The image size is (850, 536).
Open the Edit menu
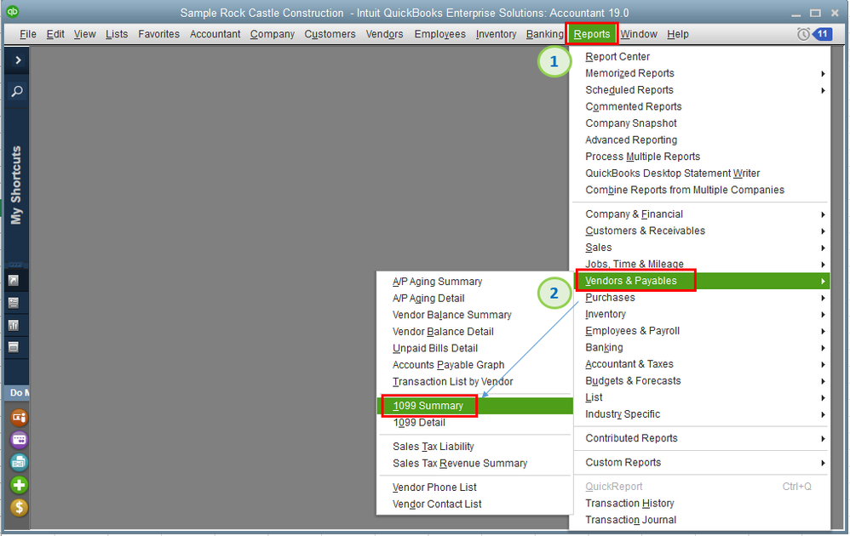[x=55, y=34]
